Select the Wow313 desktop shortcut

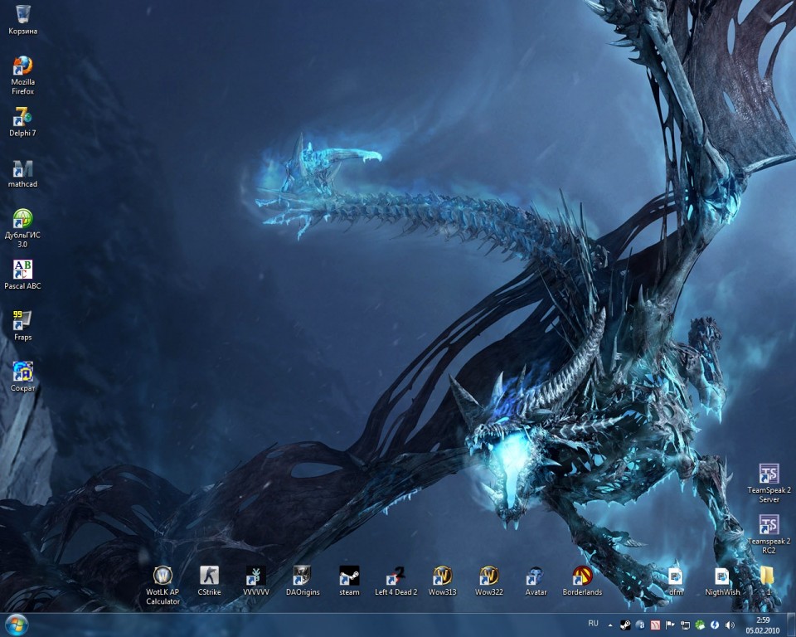click(442, 581)
